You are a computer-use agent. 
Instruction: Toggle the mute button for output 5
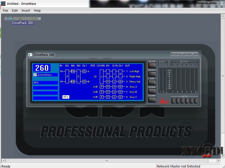pos(191,101)
